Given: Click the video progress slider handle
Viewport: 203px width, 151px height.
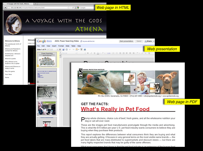Looking at the screenshot, I should 29,83.
